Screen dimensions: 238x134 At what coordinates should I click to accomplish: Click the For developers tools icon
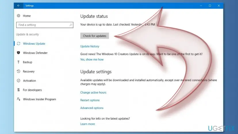pos(18,90)
